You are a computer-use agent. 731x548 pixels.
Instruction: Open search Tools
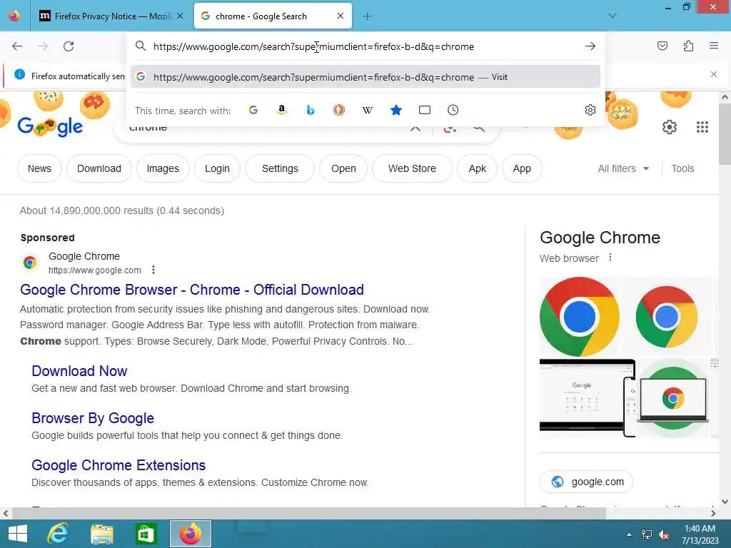[x=682, y=168]
